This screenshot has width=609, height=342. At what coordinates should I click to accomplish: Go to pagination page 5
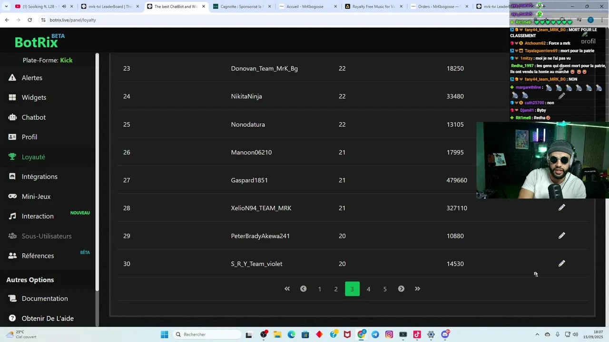coord(385,289)
